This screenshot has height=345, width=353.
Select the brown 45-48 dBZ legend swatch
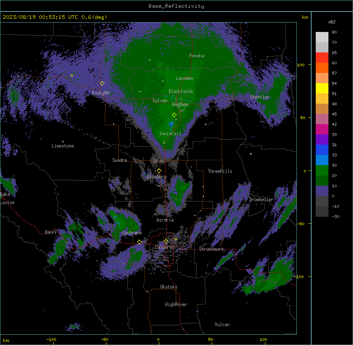(x=322, y=109)
